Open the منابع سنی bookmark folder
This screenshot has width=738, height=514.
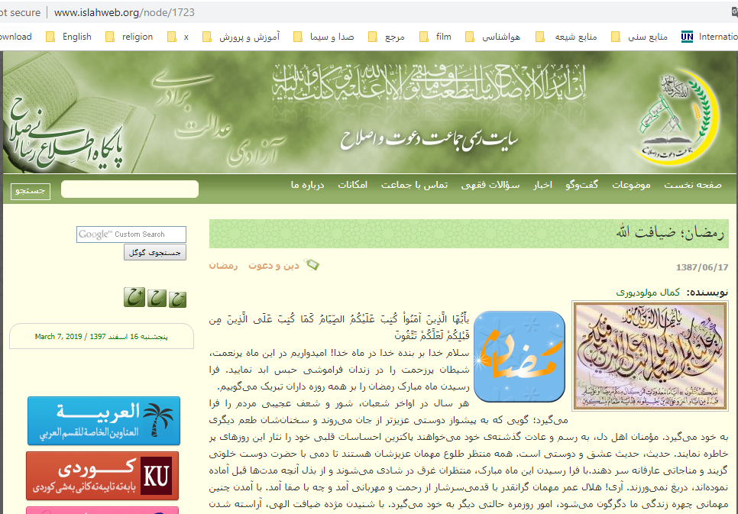(639, 37)
